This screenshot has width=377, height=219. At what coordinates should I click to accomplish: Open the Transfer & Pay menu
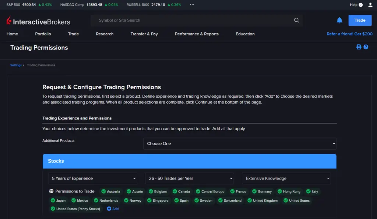(144, 34)
